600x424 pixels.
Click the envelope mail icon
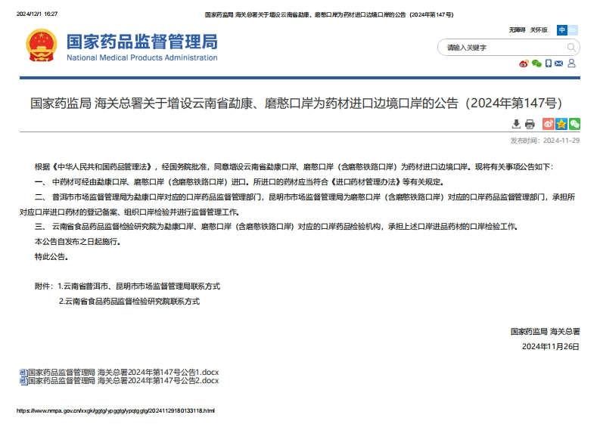point(559,63)
